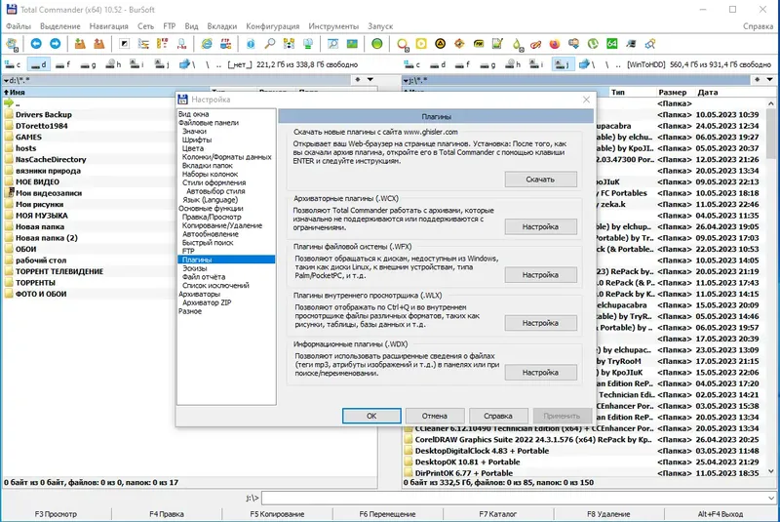Click Настройка for viewer plugins (.WLX)
This screenshot has height=522, width=780.
point(540,323)
